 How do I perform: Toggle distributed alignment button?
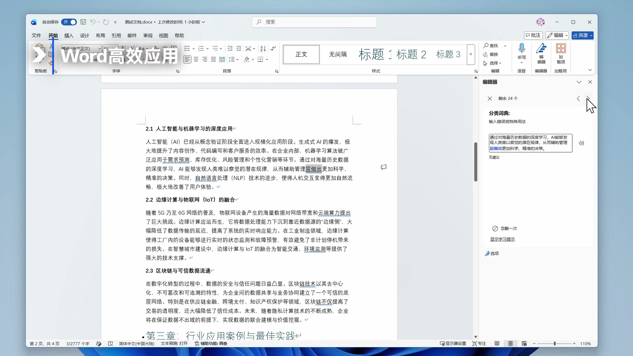pos(222,59)
